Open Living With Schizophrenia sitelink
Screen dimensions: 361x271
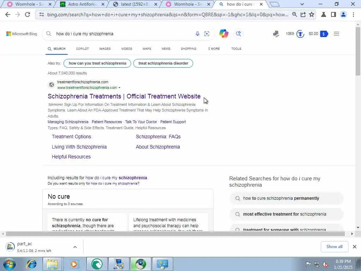tap(79, 147)
